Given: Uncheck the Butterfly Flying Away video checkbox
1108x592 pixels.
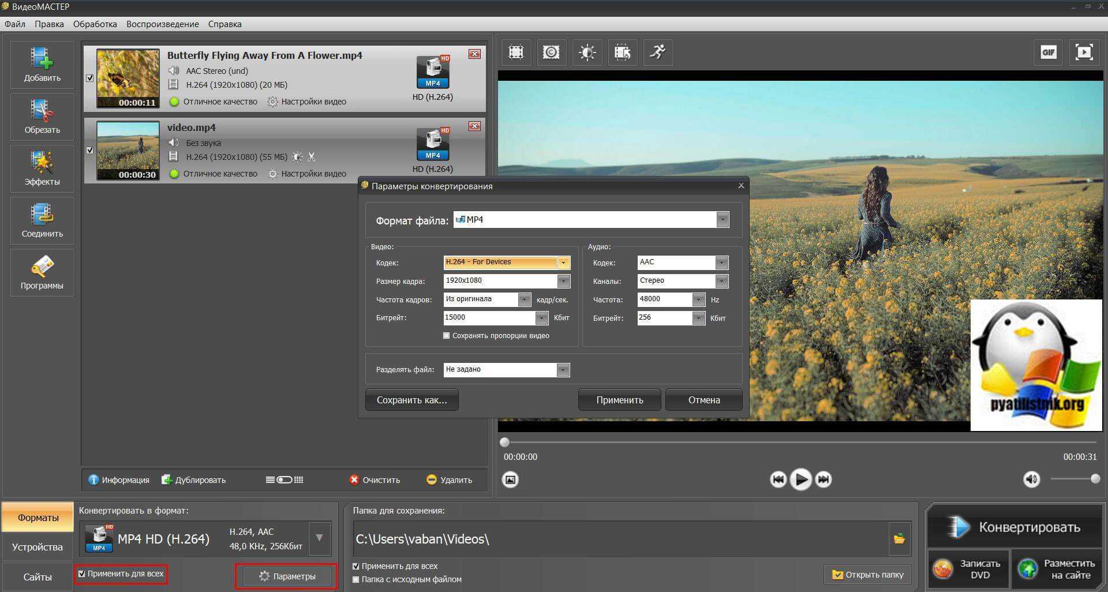Looking at the screenshot, I should tap(90, 78).
